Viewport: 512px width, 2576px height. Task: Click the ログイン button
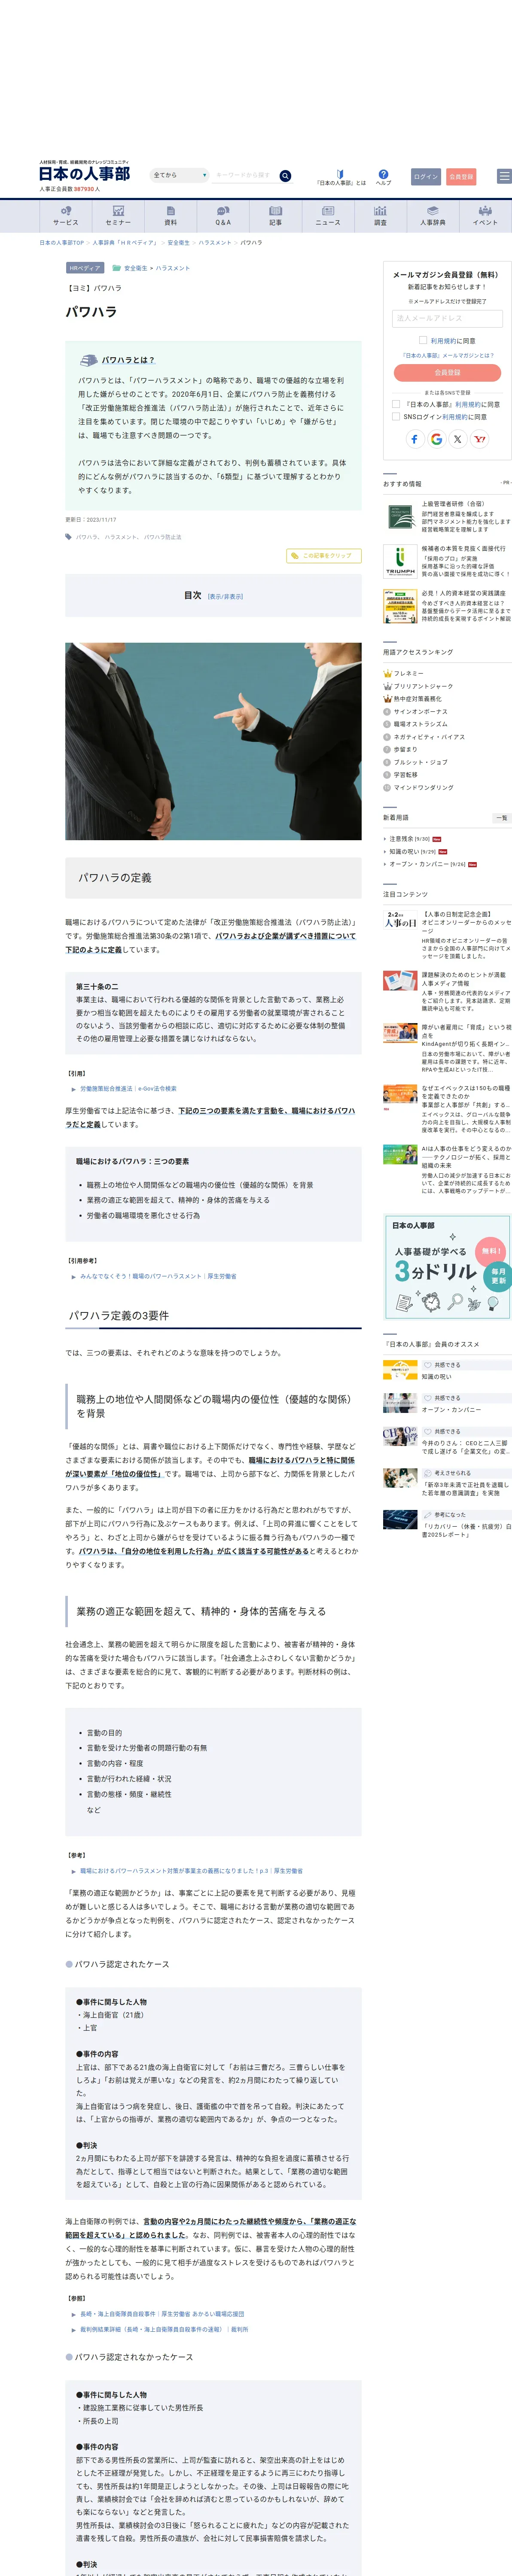[x=426, y=176]
